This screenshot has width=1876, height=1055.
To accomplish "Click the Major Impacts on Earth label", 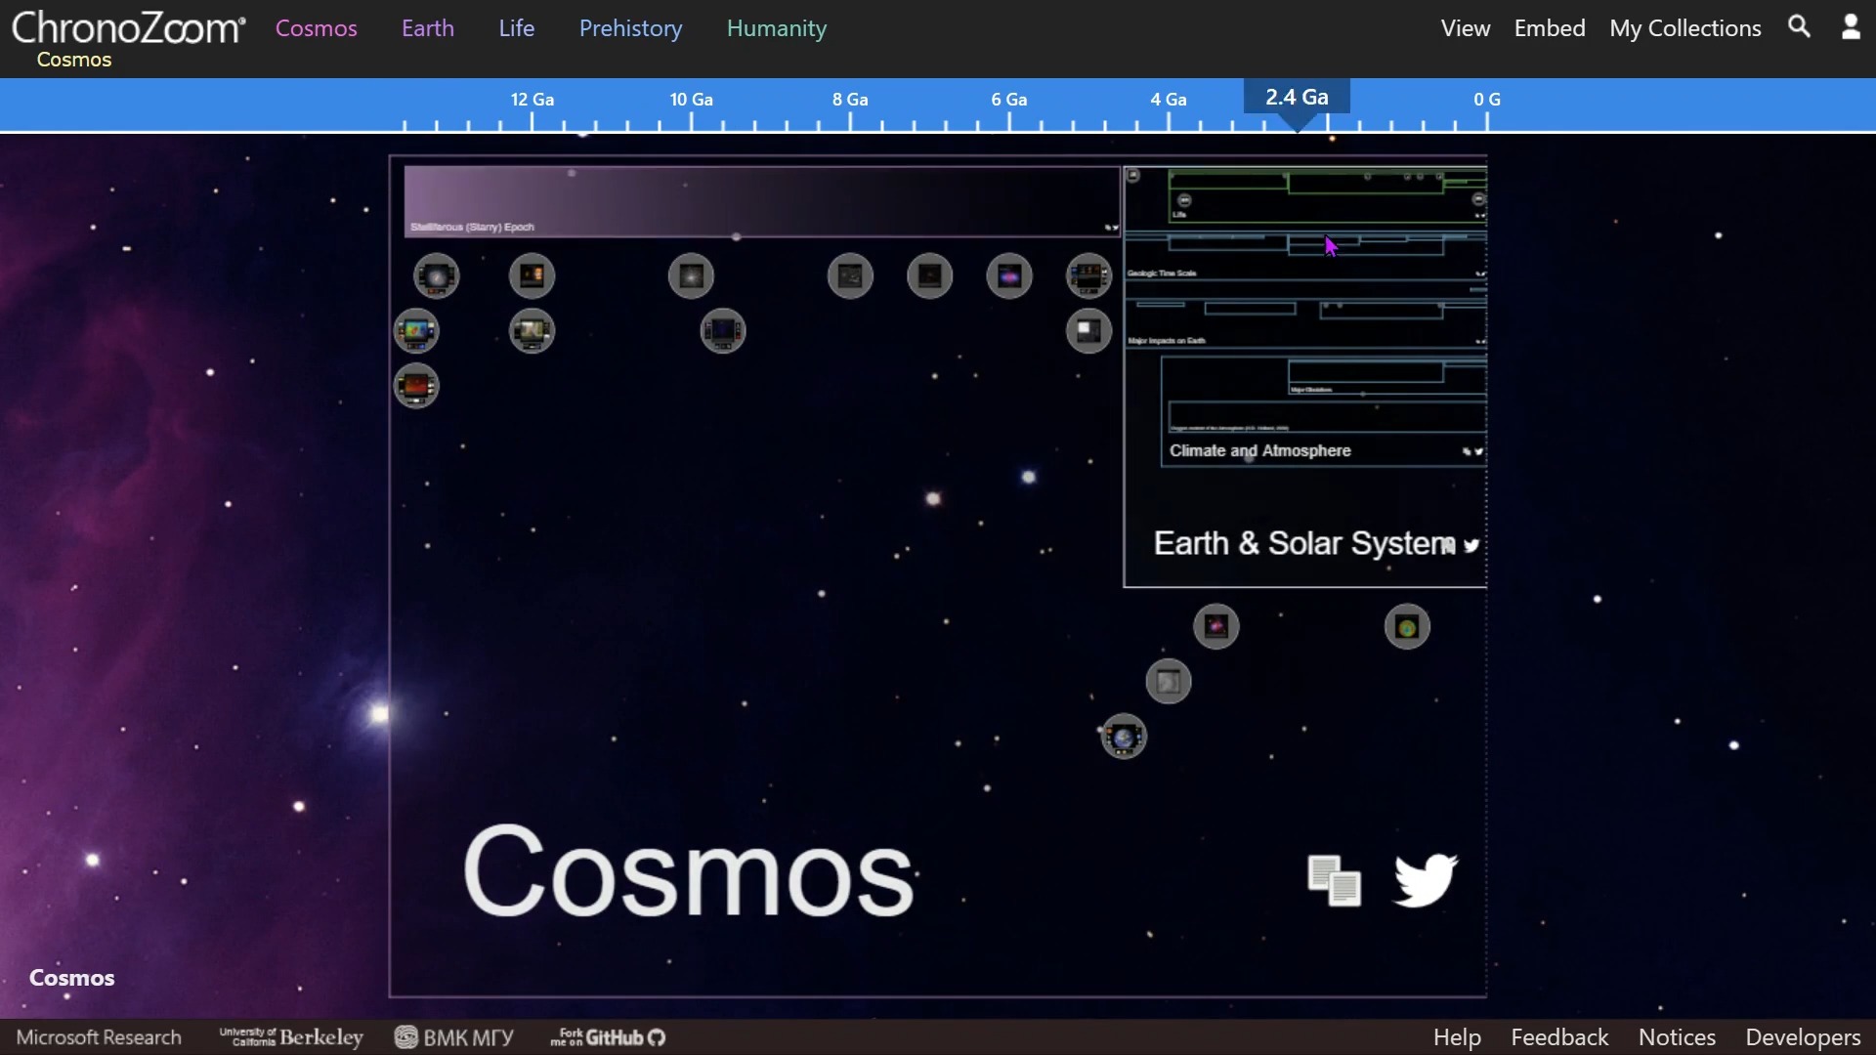I will pyautogui.click(x=1167, y=341).
